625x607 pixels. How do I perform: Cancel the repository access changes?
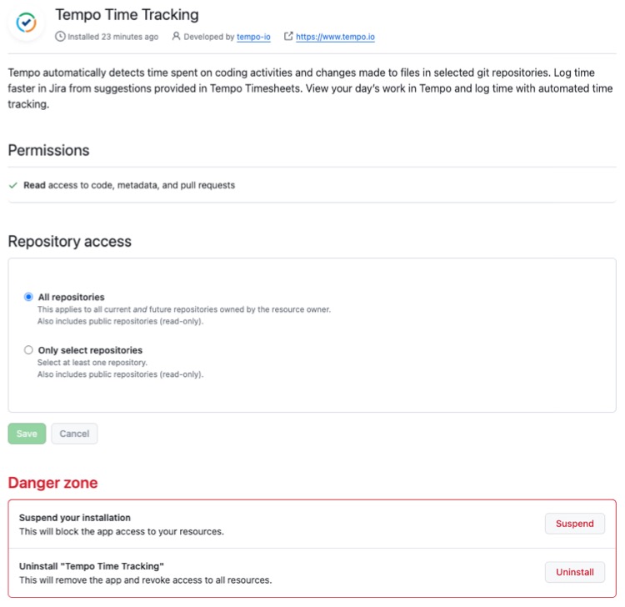click(x=74, y=434)
